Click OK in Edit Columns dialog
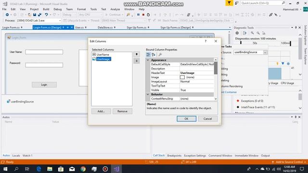The height and width of the screenshot is (173, 308). pos(186,119)
